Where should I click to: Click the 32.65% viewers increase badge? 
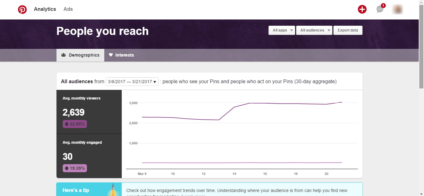pyautogui.click(x=75, y=124)
